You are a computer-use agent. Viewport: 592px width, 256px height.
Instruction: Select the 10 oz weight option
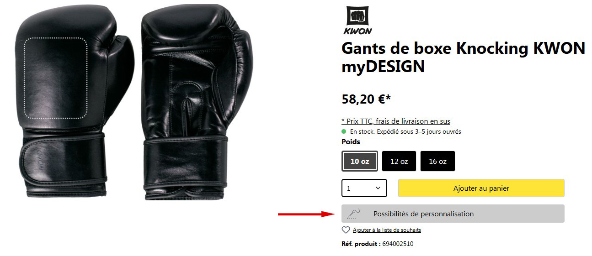tap(360, 161)
